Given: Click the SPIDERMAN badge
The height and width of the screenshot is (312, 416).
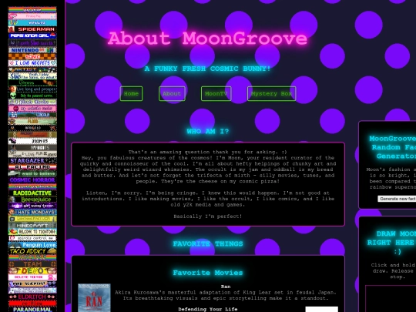Looking at the screenshot, I should point(32,29).
